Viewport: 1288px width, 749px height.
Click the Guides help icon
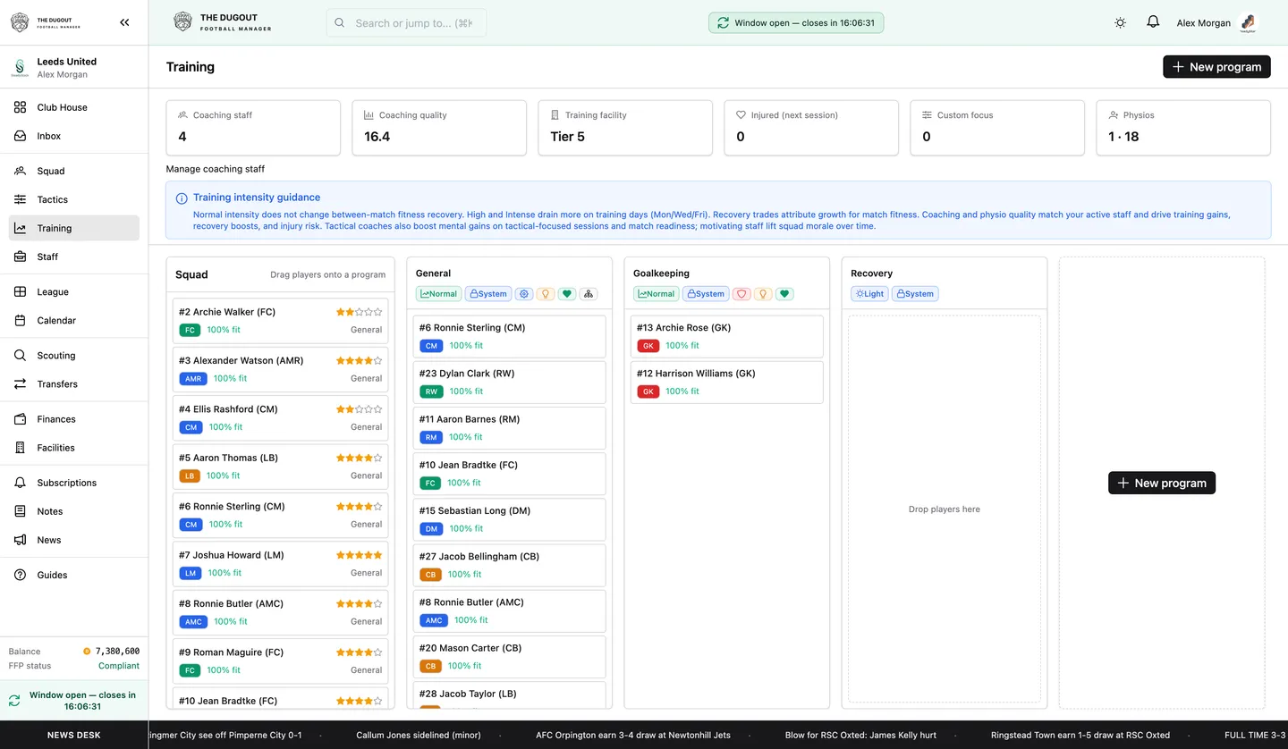click(20, 574)
